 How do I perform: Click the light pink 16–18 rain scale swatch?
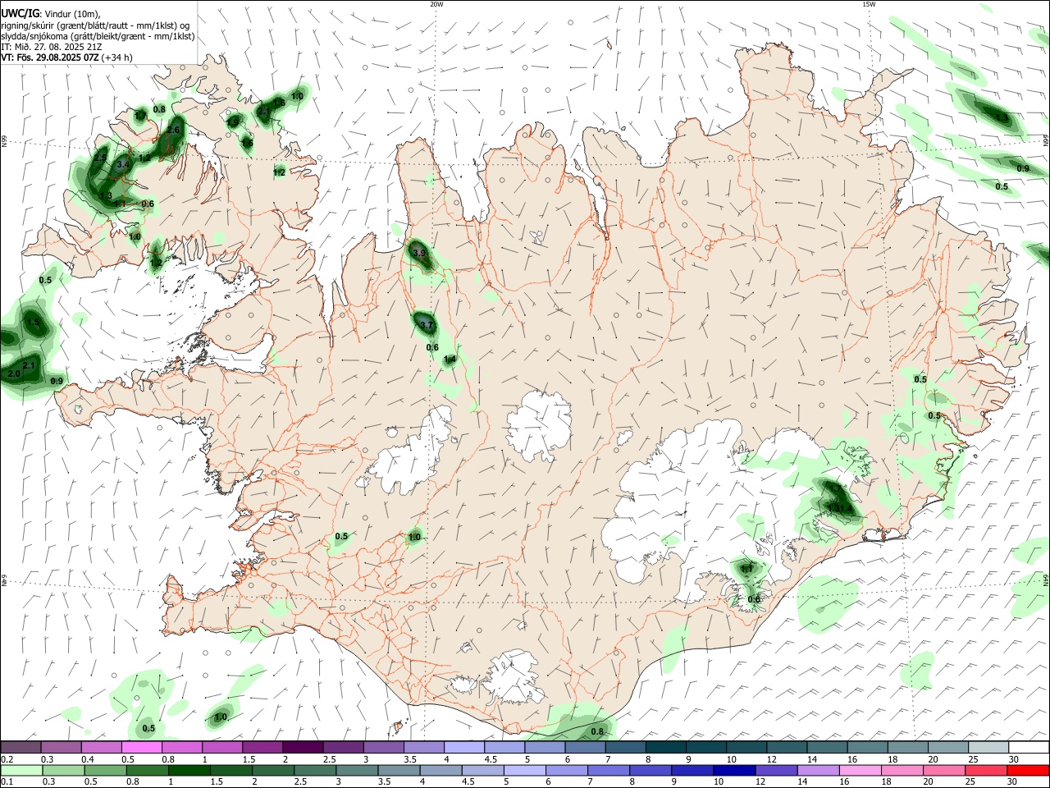pyautogui.click(x=861, y=771)
